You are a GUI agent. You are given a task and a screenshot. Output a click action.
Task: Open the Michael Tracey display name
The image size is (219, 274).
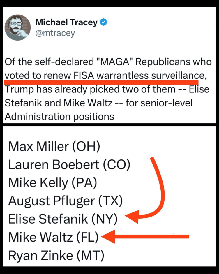tap(66, 23)
